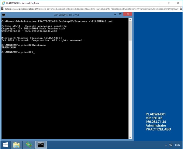
Task: Click the 192.168.0.5 IP address text
Action: [154, 118]
